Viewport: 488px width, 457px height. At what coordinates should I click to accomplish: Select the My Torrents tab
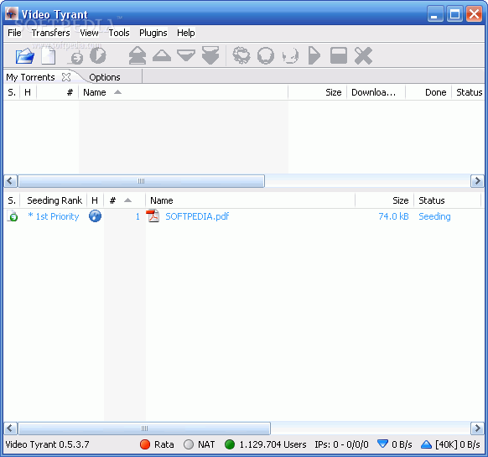click(x=30, y=77)
